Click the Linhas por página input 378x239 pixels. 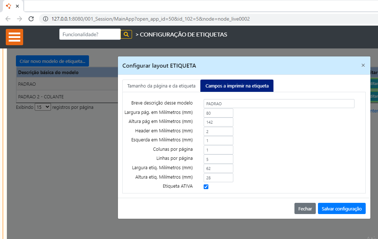218,159
